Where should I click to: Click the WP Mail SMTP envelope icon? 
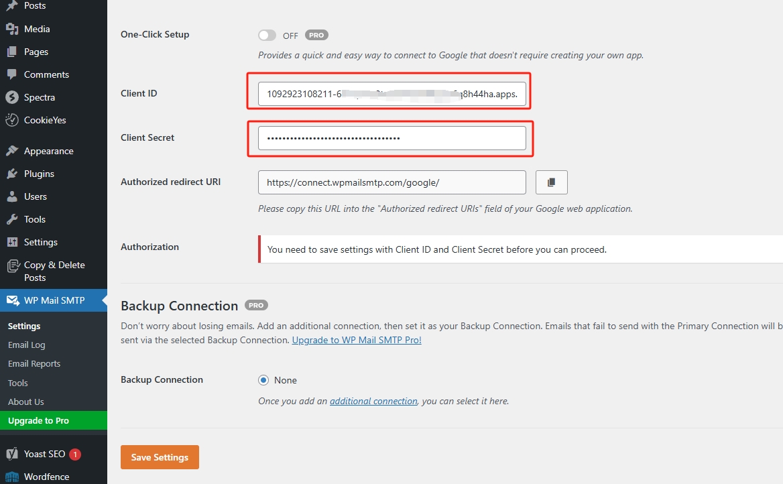click(x=13, y=301)
